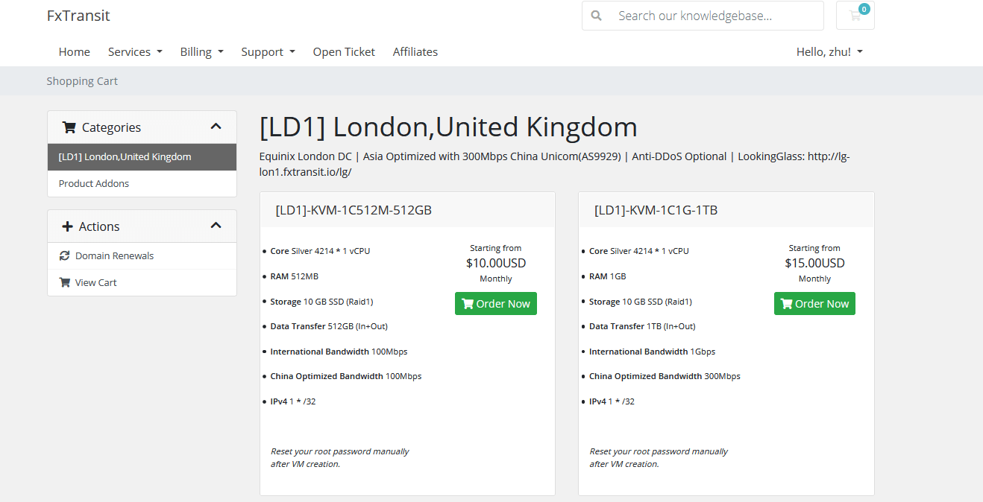Collapse the Categories panel chevron
The image size is (983, 502).
coord(216,127)
